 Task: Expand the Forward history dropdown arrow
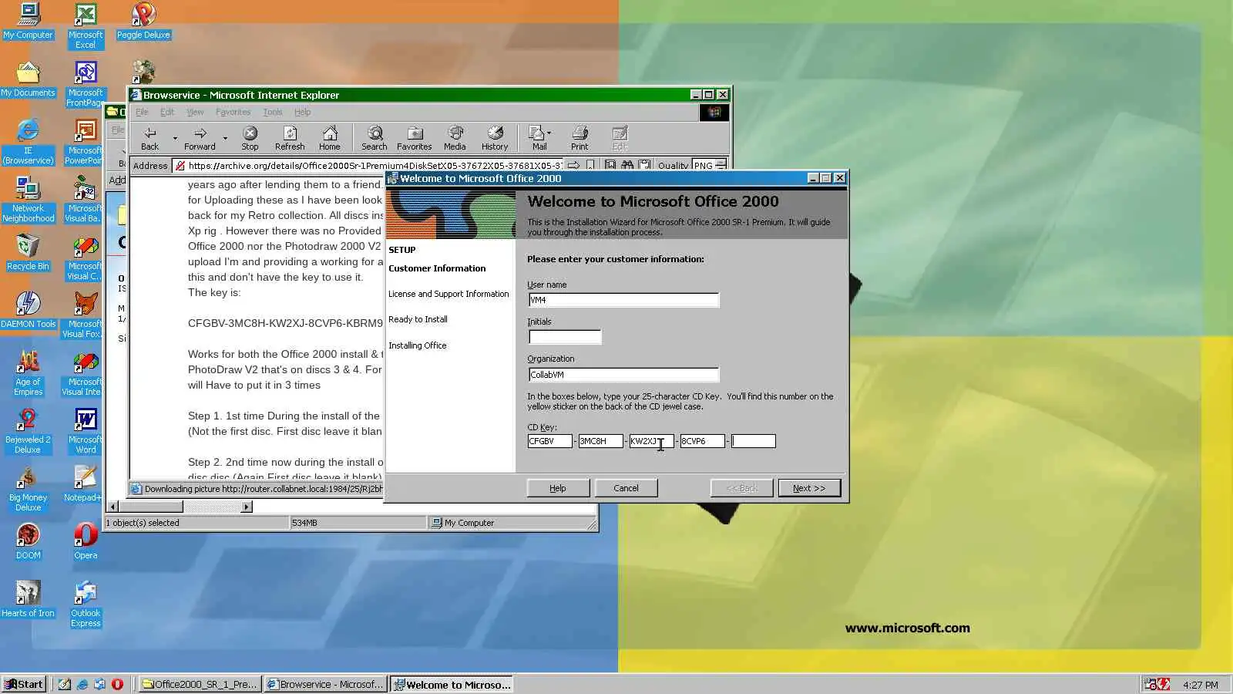coord(225,139)
